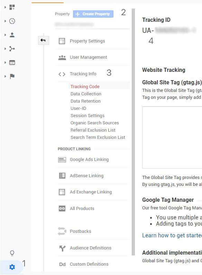Open the Conversions flag icon
Image resolution: width=202 pixels, height=275 pixels.
(12, 76)
